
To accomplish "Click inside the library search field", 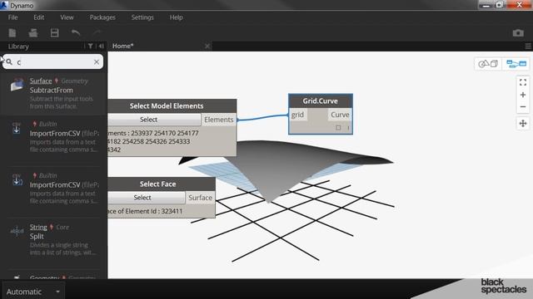I will tap(53, 61).
